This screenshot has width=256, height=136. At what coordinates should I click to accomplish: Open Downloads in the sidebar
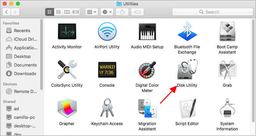point(21,74)
